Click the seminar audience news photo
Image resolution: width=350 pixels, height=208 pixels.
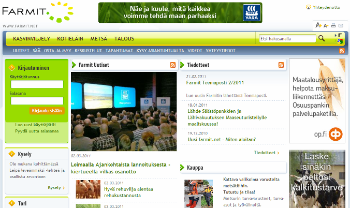(x=124, y=111)
